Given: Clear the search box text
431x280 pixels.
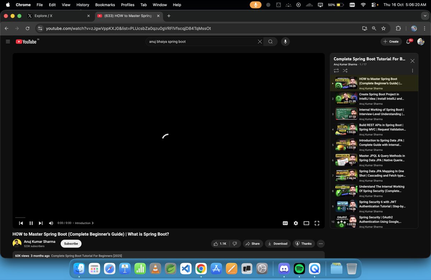Looking at the screenshot, I should click(x=260, y=42).
